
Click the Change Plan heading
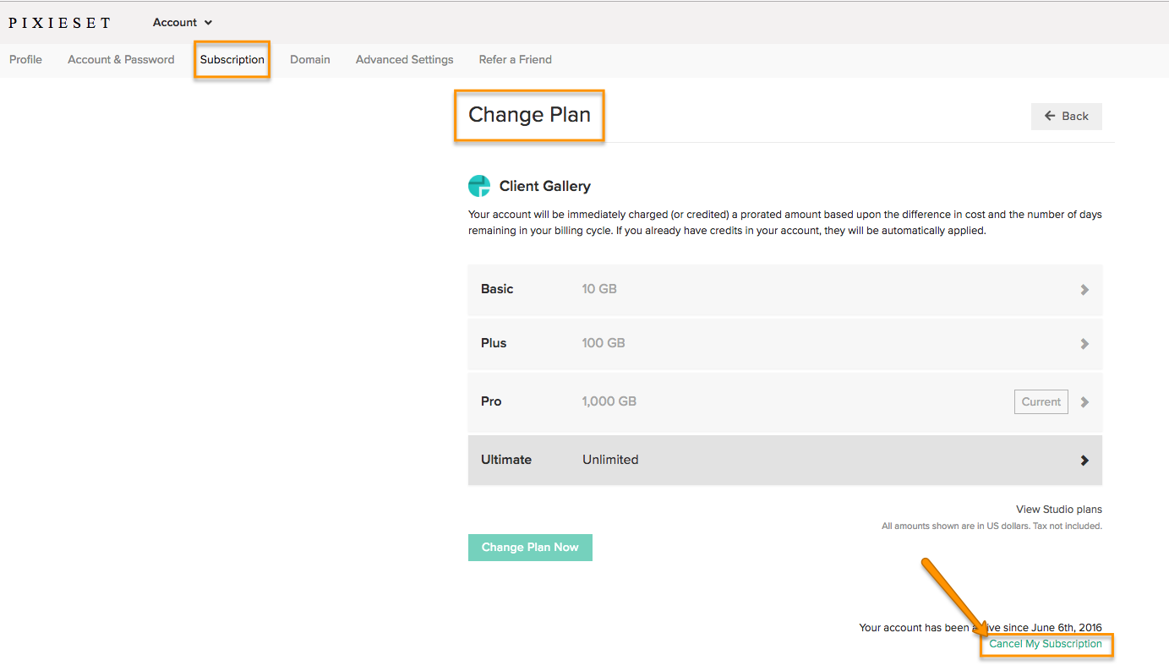(530, 115)
